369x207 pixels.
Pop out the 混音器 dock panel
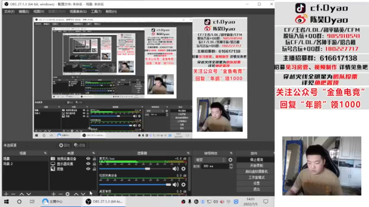188,153
